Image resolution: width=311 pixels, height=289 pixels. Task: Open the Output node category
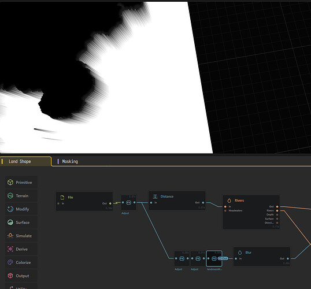coord(21,276)
